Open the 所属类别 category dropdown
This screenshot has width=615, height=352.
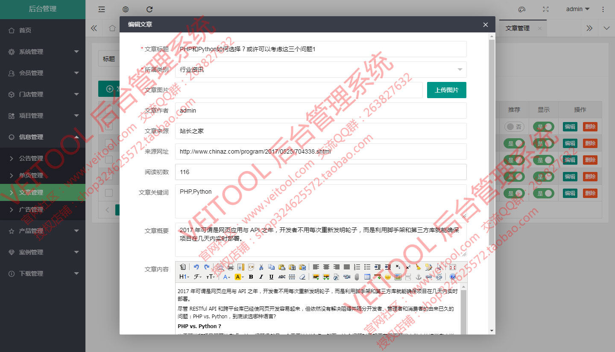pos(321,70)
